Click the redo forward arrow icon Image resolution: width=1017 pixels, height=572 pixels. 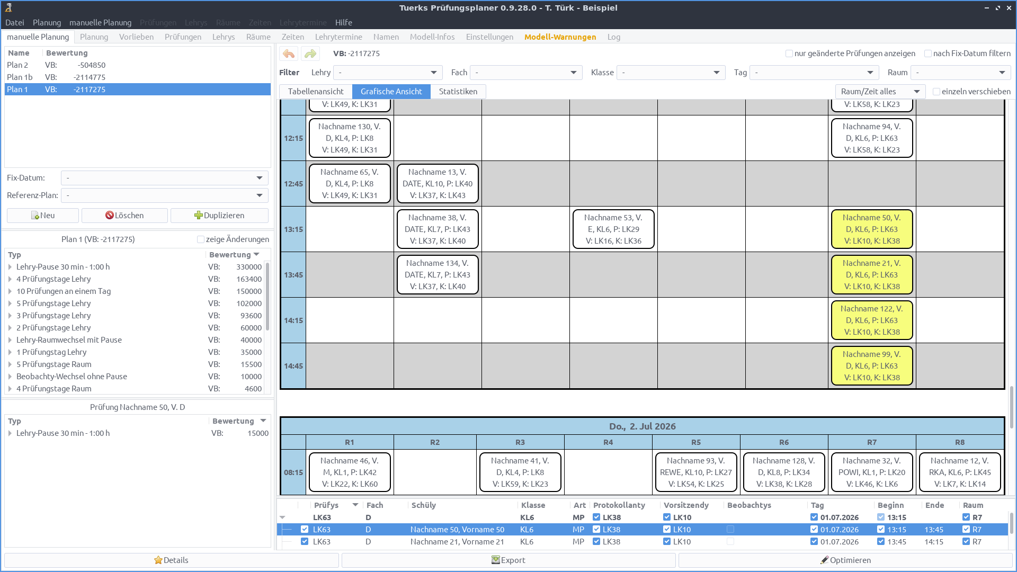tap(310, 53)
